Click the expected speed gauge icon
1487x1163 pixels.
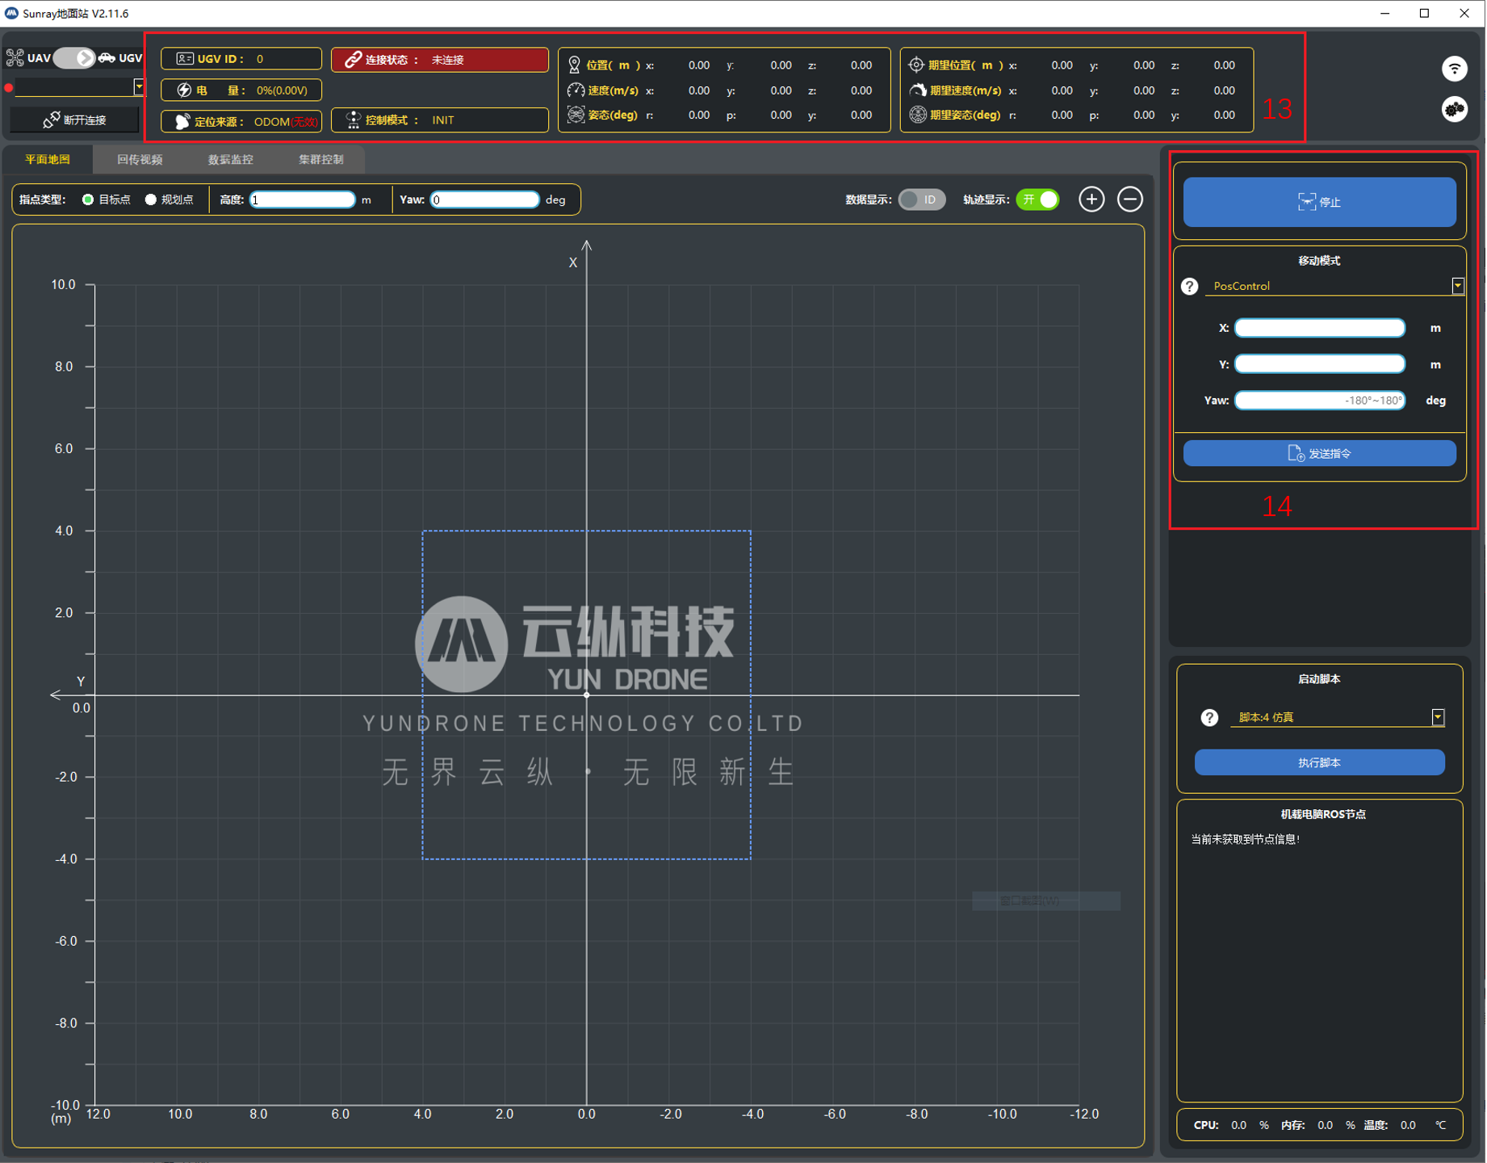(x=917, y=90)
